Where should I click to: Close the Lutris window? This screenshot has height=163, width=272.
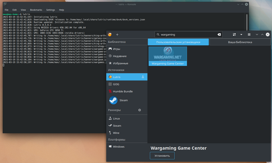coord(268,35)
